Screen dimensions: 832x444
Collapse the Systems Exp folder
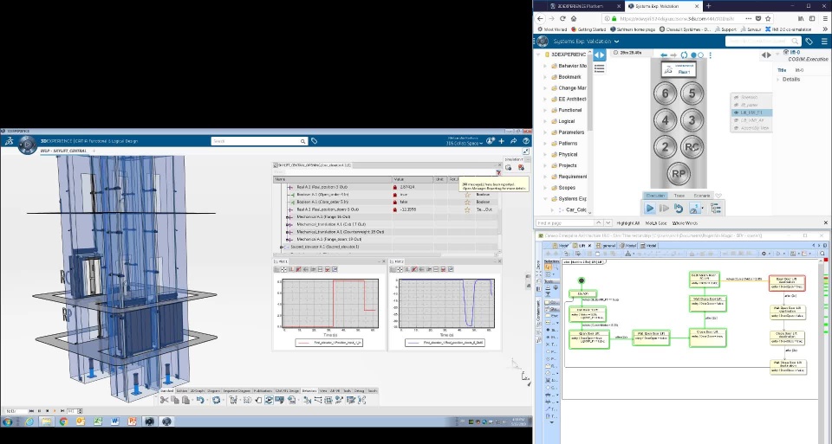545,199
